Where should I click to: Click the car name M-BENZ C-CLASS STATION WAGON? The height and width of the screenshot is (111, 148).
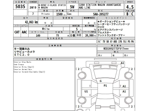click(x=52, y=6)
